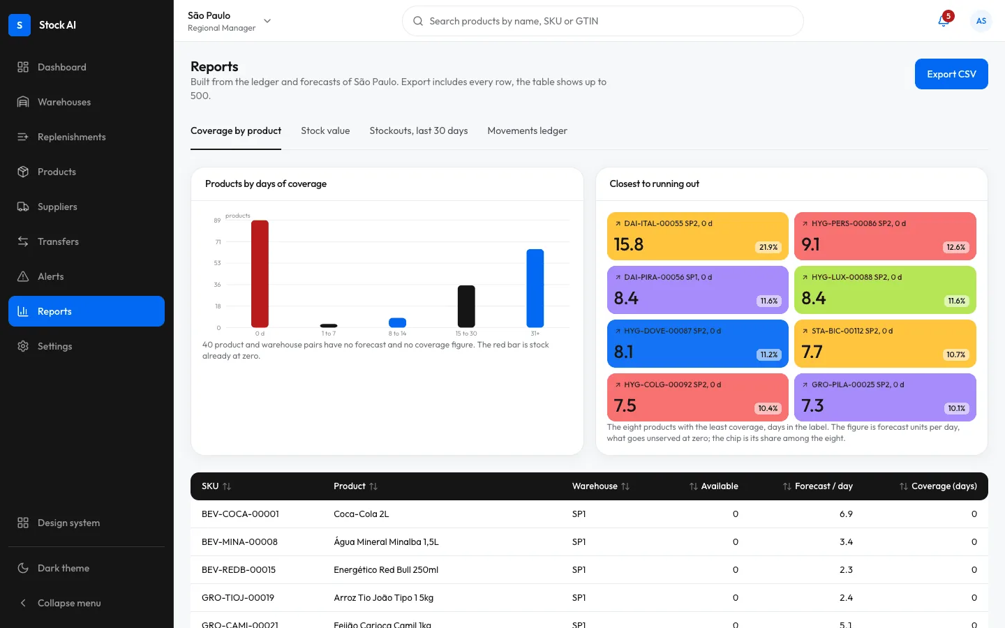Open the Movements ledger tab
Viewport: 1005px width, 628px height.
(x=527, y=131)
